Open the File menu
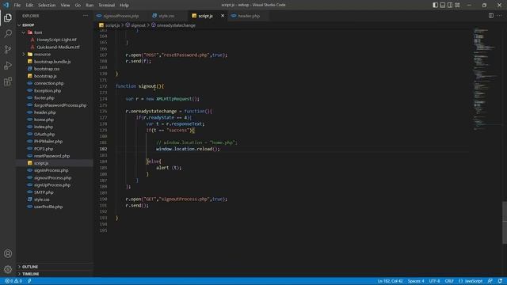Viewport: 507px width, 285px height. tap(17, 6)
